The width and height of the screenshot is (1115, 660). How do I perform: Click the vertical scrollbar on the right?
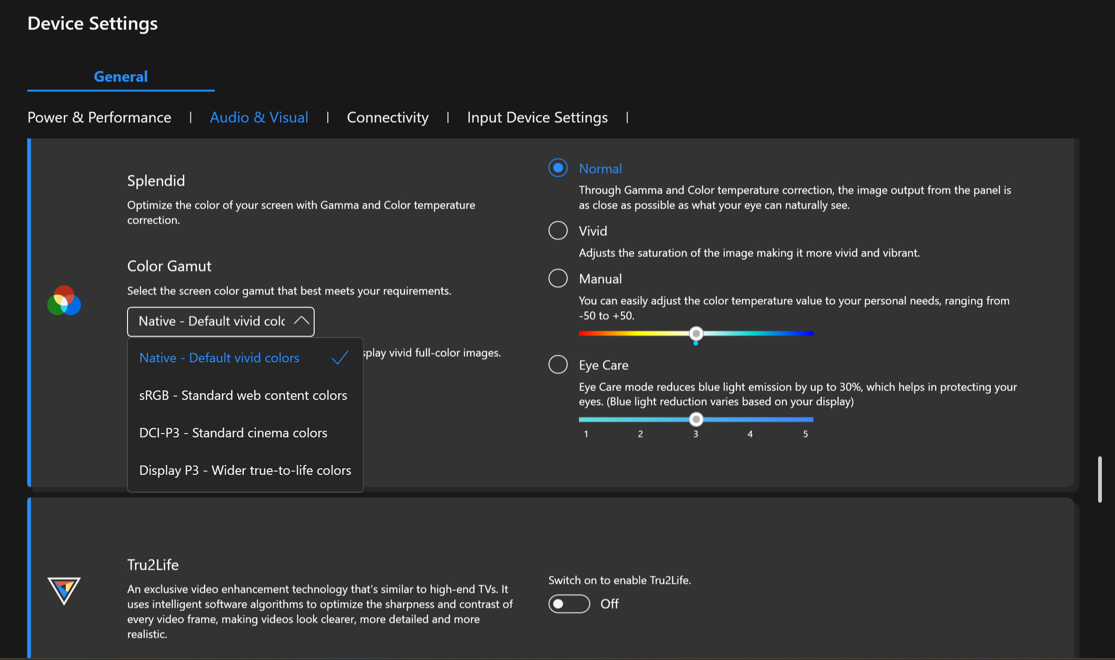click(1100, 479)
